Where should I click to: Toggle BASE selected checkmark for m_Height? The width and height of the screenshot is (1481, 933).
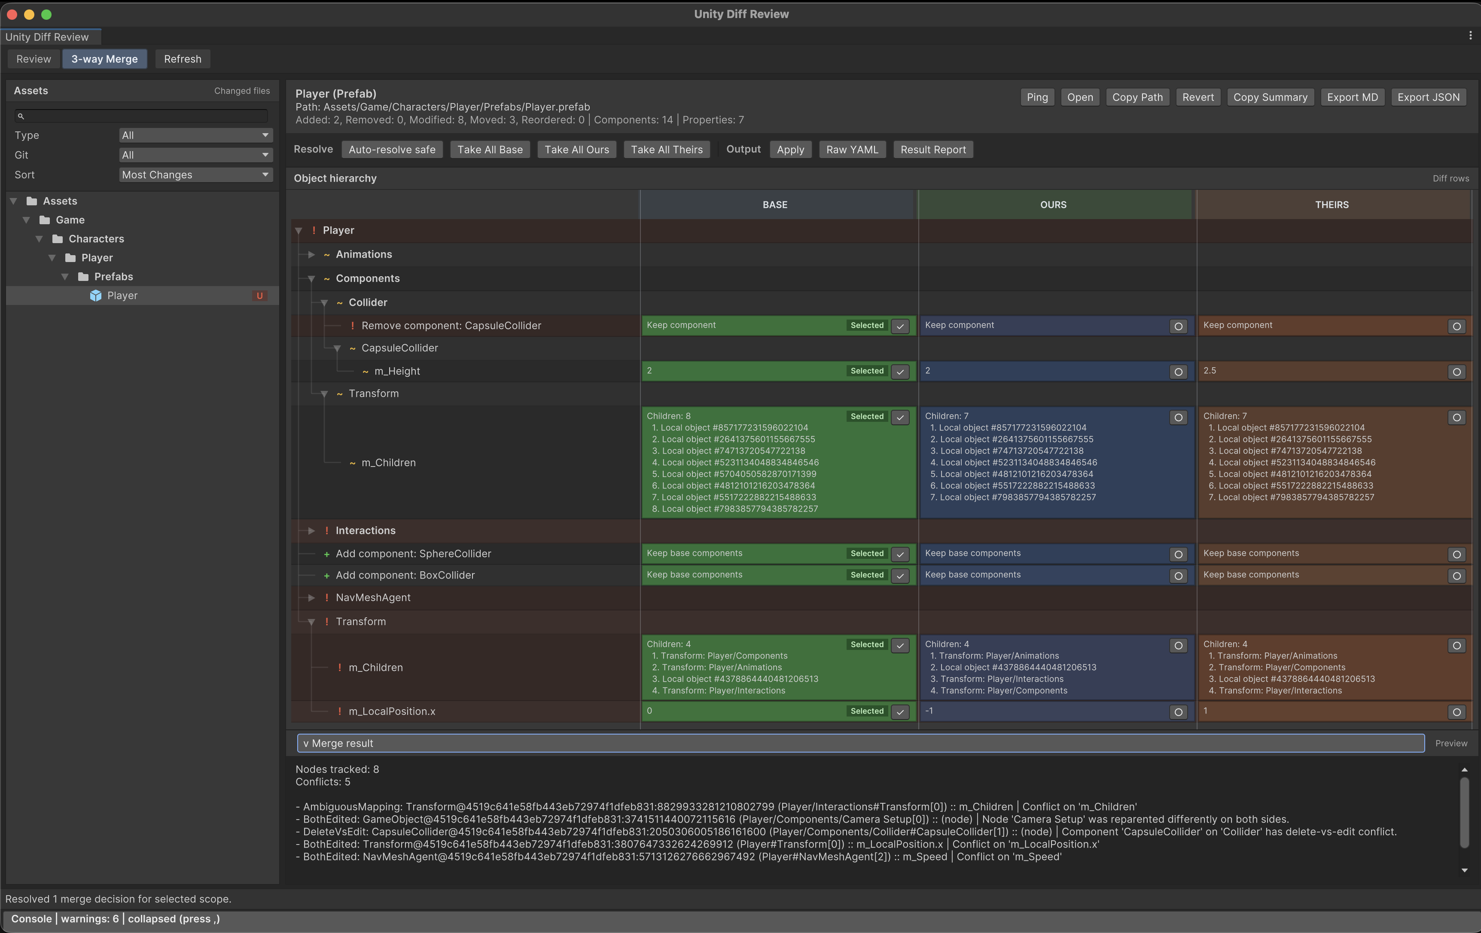(x=900, y=372)
